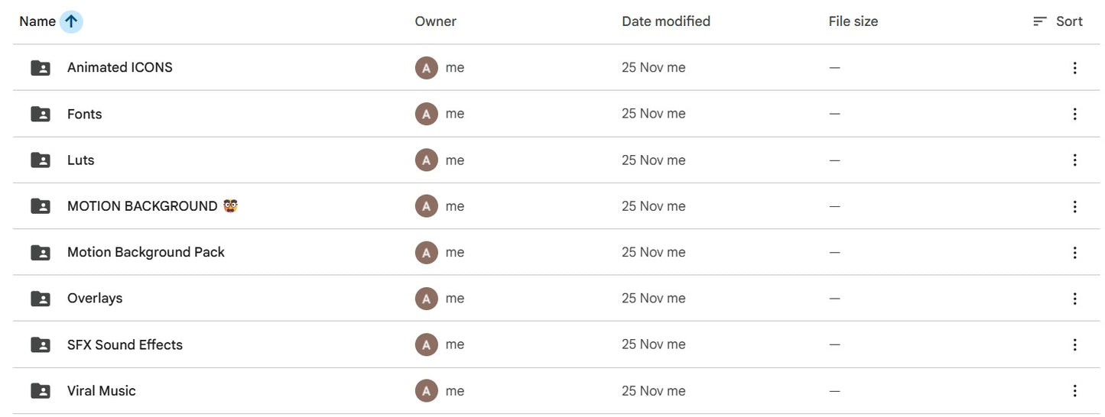Show more options for MOTION BACKGROUND folder

point(1074,207)
